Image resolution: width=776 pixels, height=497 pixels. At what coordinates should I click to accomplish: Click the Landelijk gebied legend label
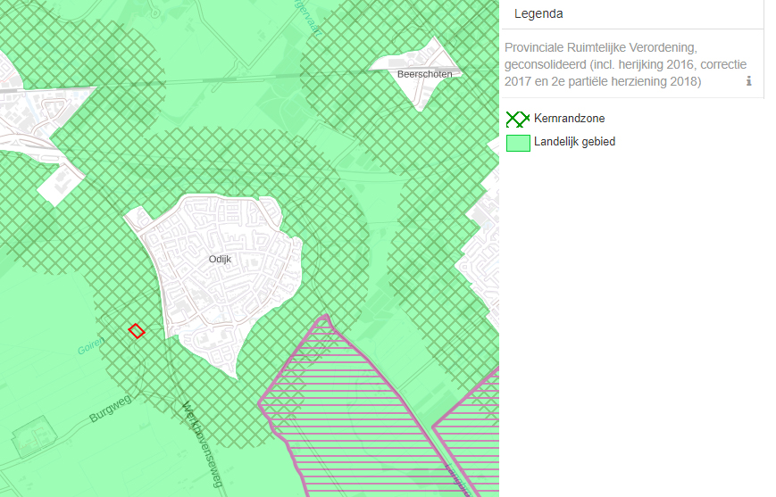pyautogui.click(x=574, y=142)
